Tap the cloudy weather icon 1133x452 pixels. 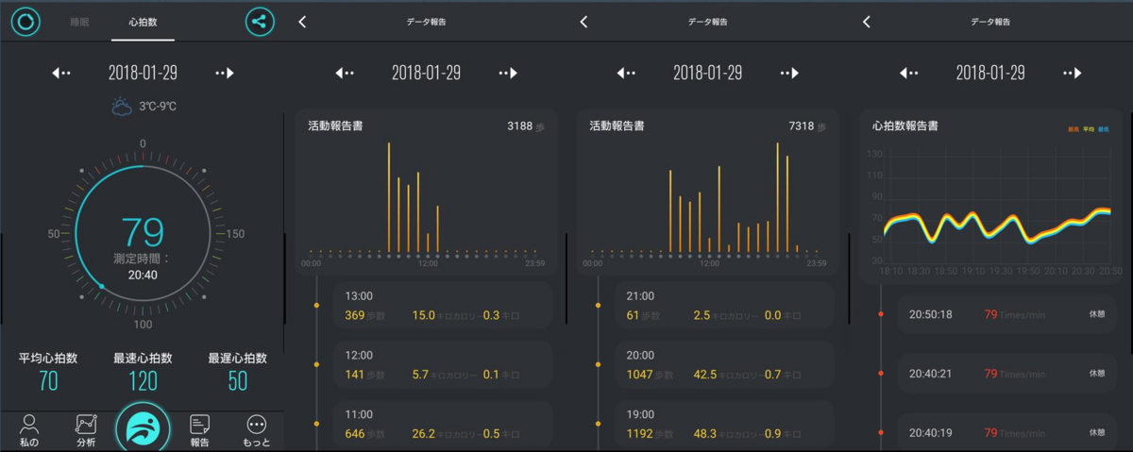click(121, 107)
